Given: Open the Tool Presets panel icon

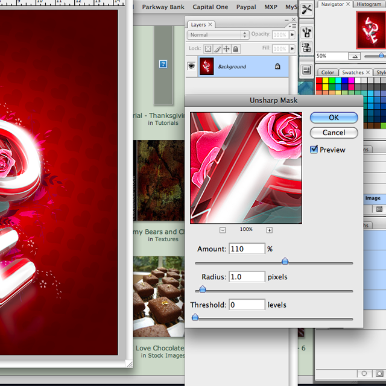Looking at the screenshot, I should click(x=306, y=10).
